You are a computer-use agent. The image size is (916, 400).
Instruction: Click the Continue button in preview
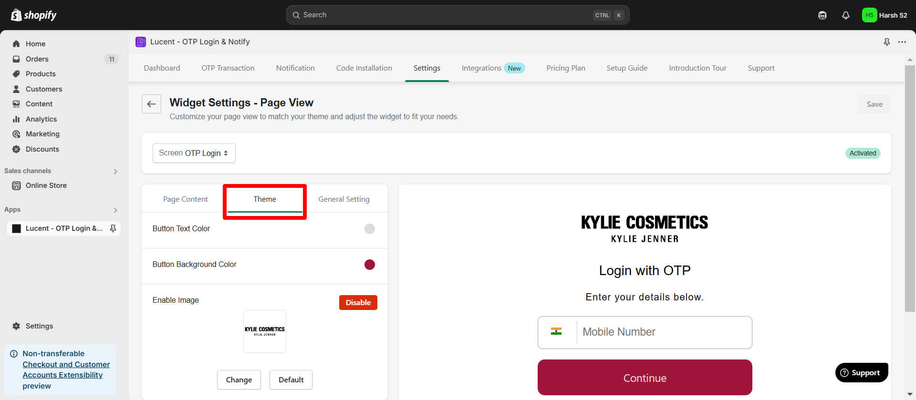(645, 378)
